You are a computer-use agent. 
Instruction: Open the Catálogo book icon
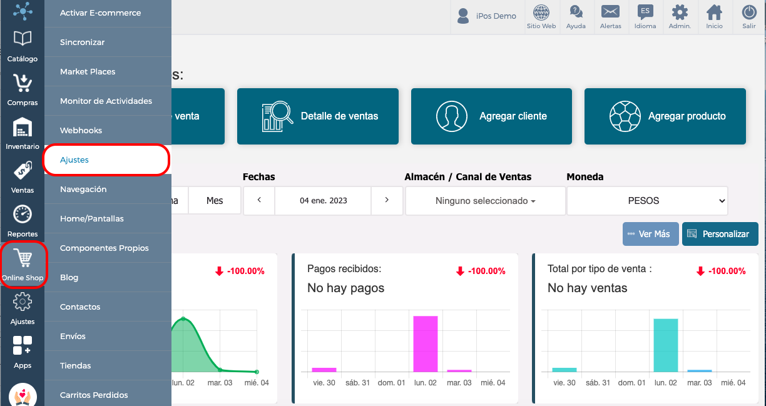pyautogui.click(x=23, y=39)
